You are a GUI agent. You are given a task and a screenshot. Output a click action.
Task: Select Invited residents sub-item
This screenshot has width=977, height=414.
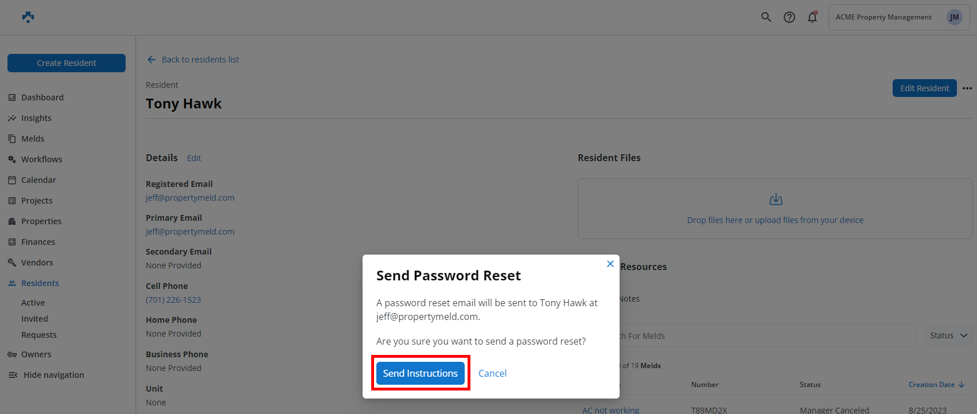pos(34,319)
